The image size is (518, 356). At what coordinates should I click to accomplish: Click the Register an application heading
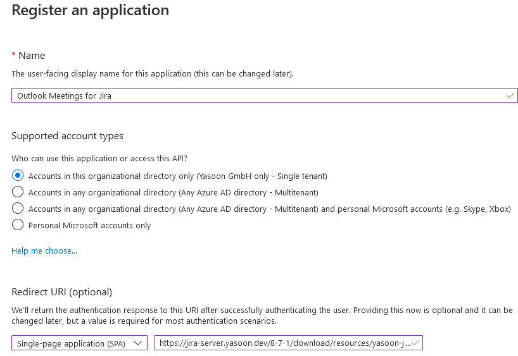pyautogui.click(x=91, y=11)
